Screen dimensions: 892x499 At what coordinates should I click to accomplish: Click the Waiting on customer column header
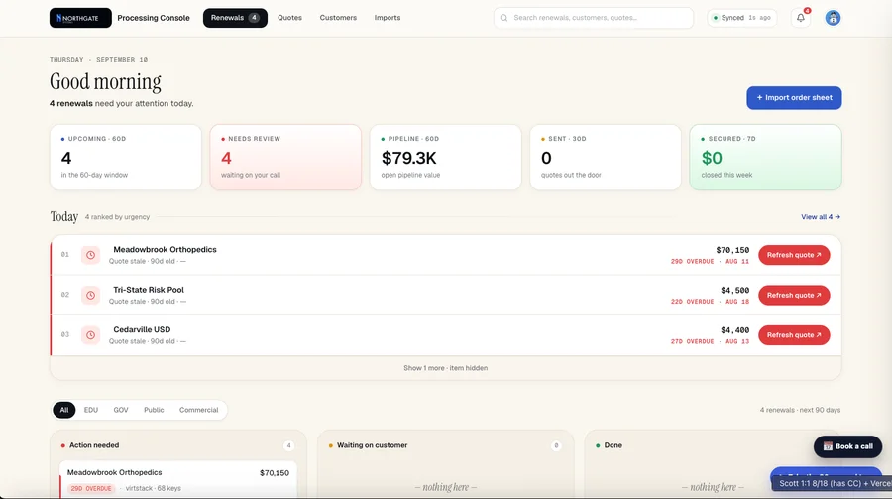pos(372,445)
